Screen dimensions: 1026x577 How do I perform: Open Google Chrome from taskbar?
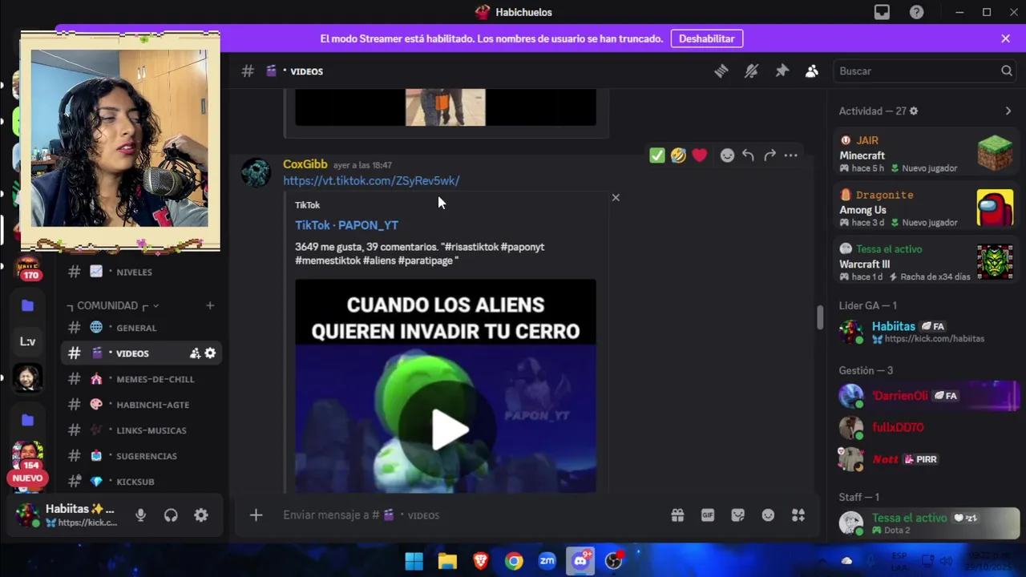[x=514, y=561]
